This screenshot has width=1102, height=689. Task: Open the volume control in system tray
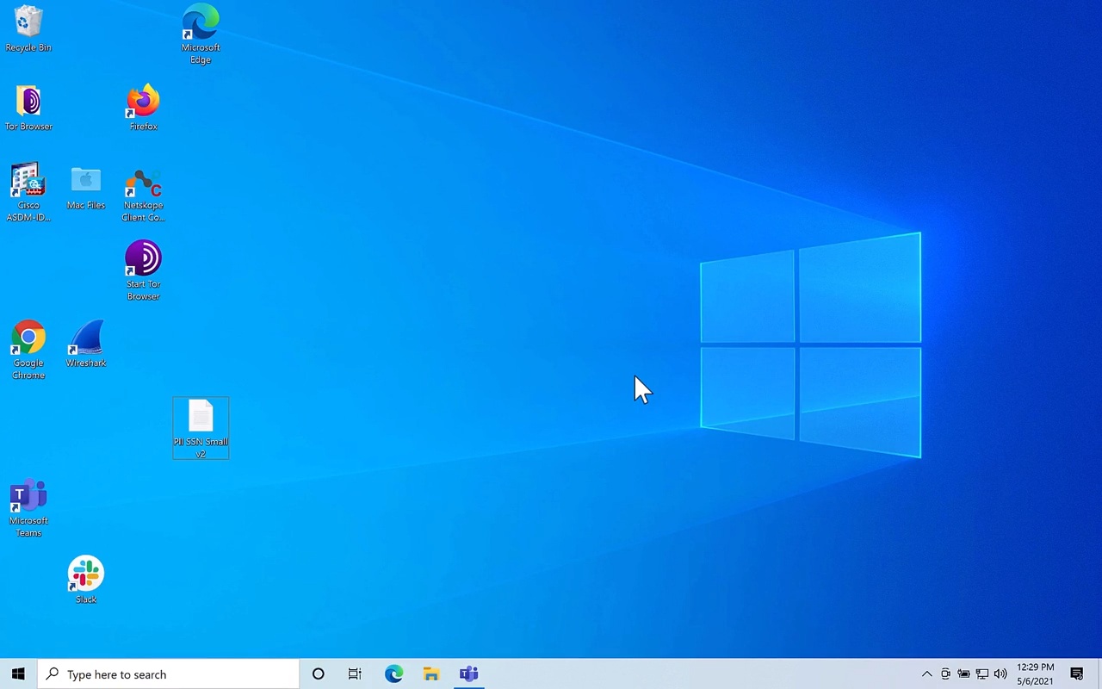1000,674
